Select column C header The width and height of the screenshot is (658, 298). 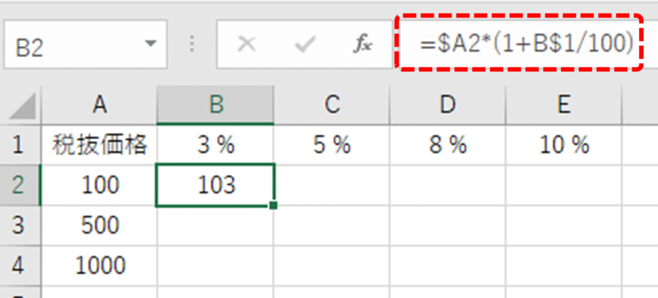(x=332, y=105)
